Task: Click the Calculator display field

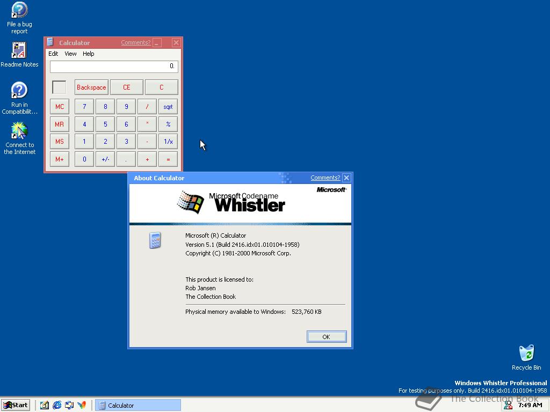Action: click(x=114, y=66)
